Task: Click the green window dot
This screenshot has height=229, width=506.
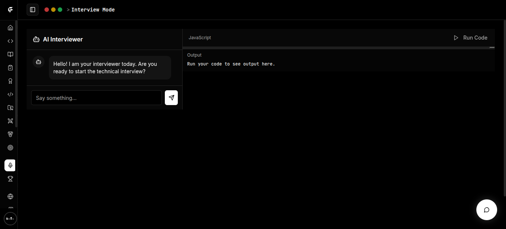Action: pos(60,10)
